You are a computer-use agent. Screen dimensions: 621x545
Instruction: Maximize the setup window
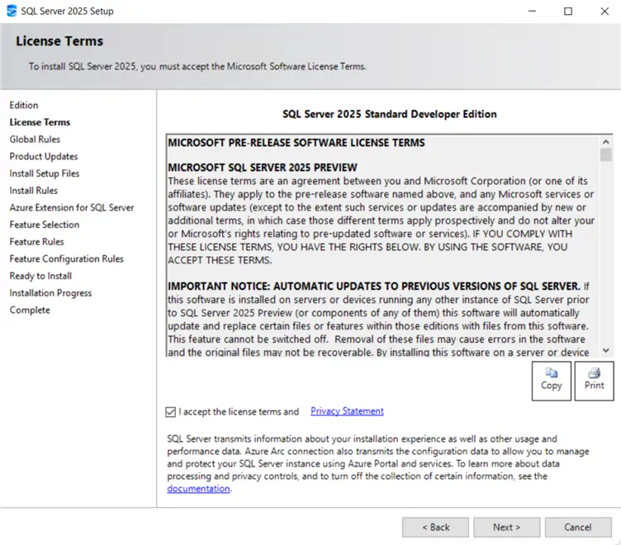[568, 11]
